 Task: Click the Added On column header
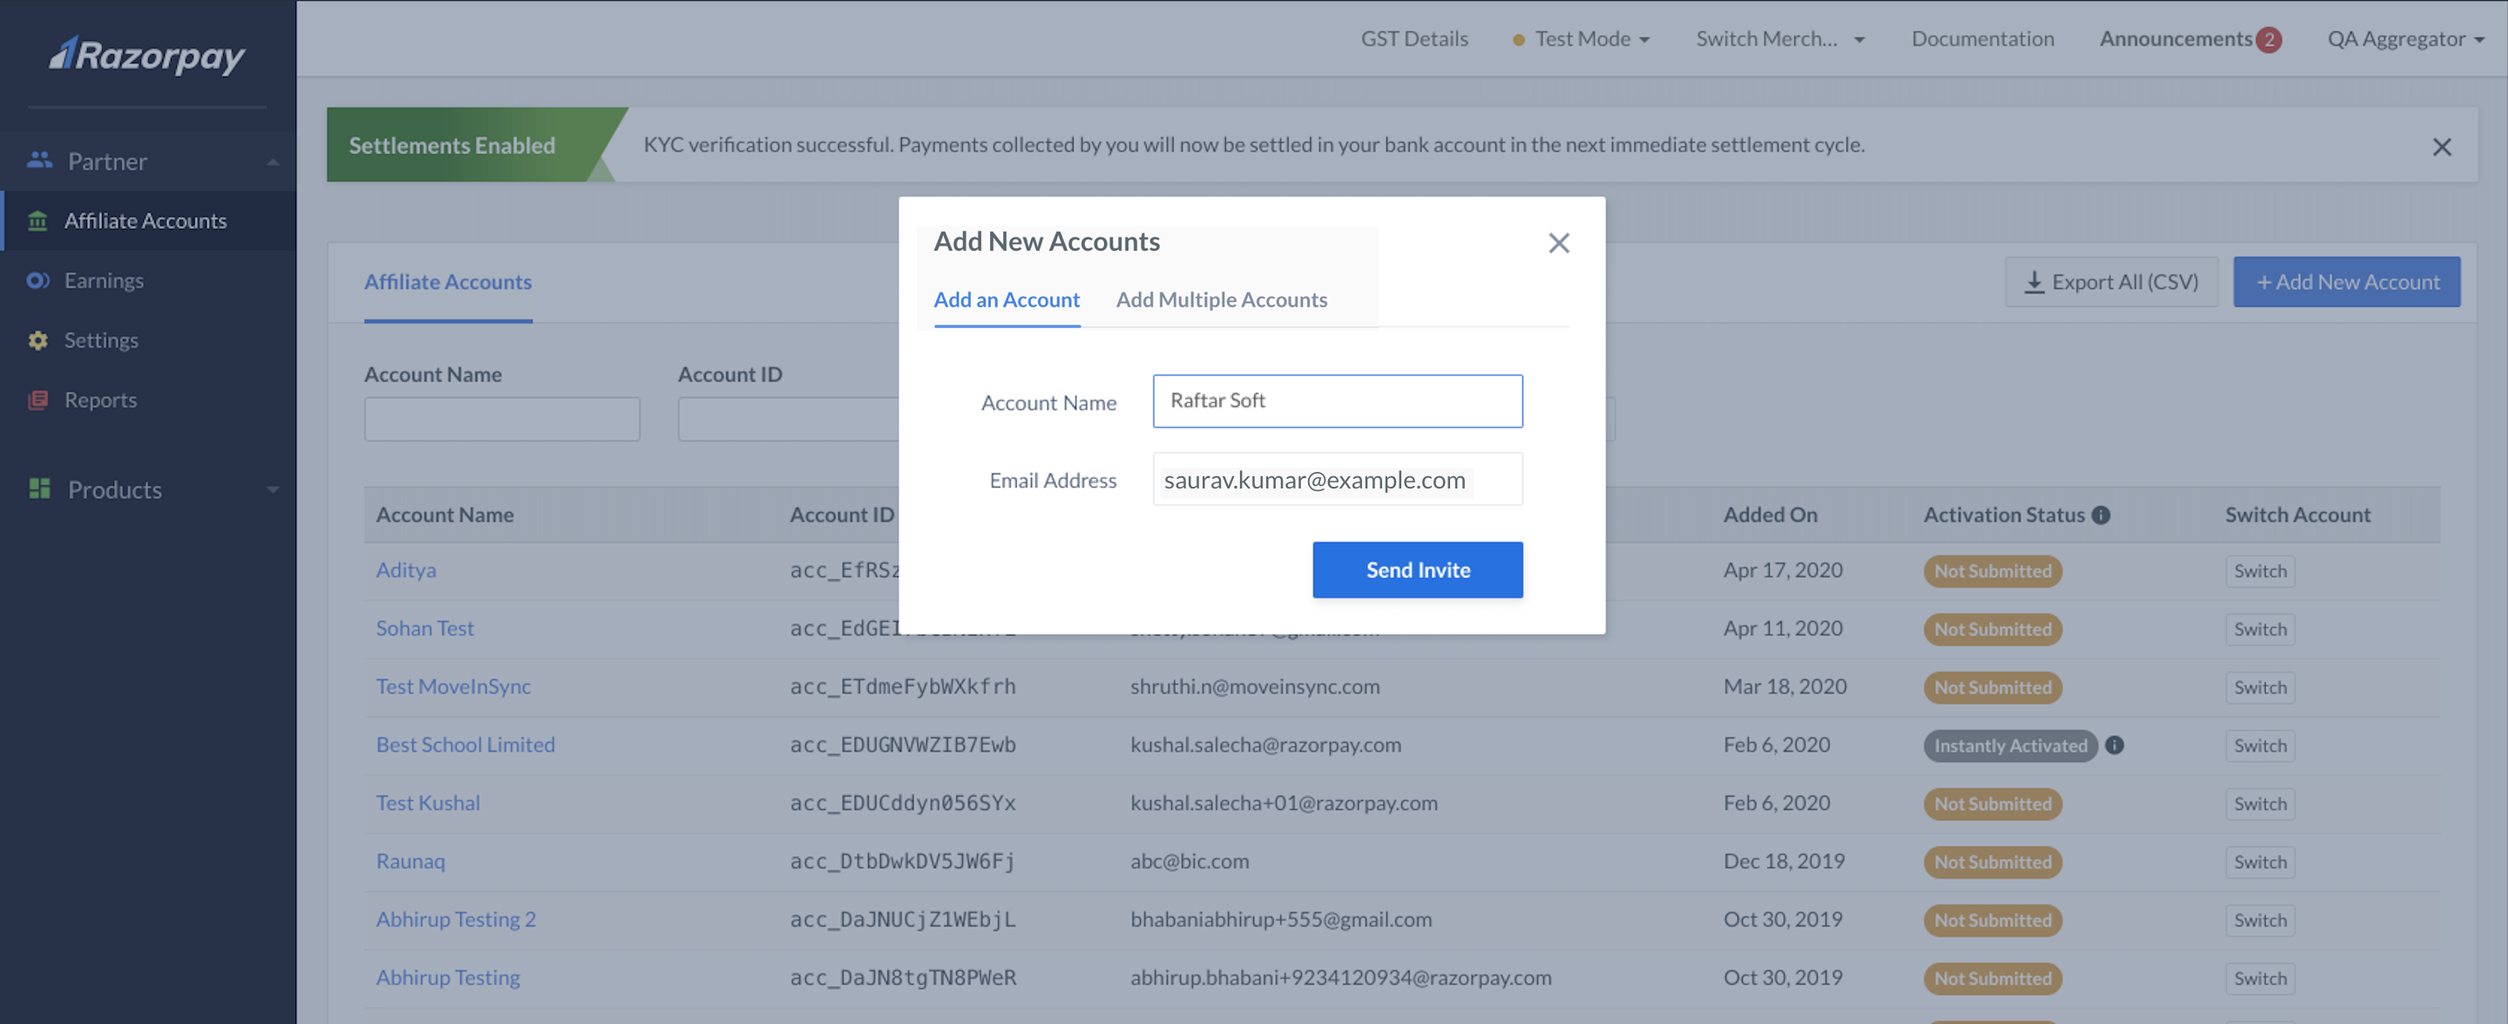click(x=1770, y=515)
